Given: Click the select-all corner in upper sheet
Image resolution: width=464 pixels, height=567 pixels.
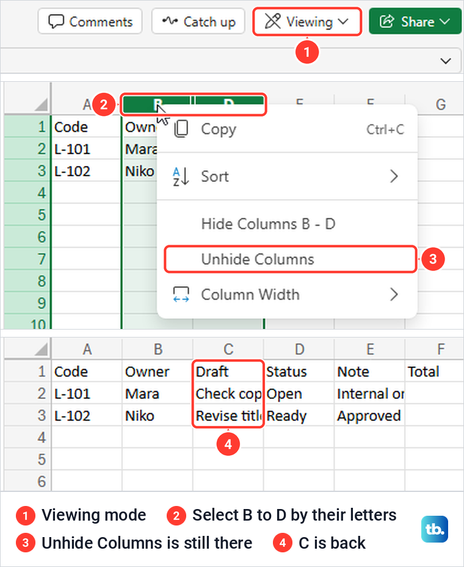Looking at the screenshot, I should pos(41,104).
